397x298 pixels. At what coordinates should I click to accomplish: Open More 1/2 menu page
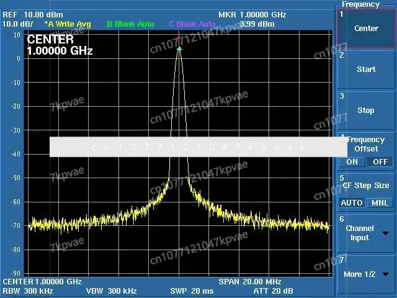click(366, 274)
